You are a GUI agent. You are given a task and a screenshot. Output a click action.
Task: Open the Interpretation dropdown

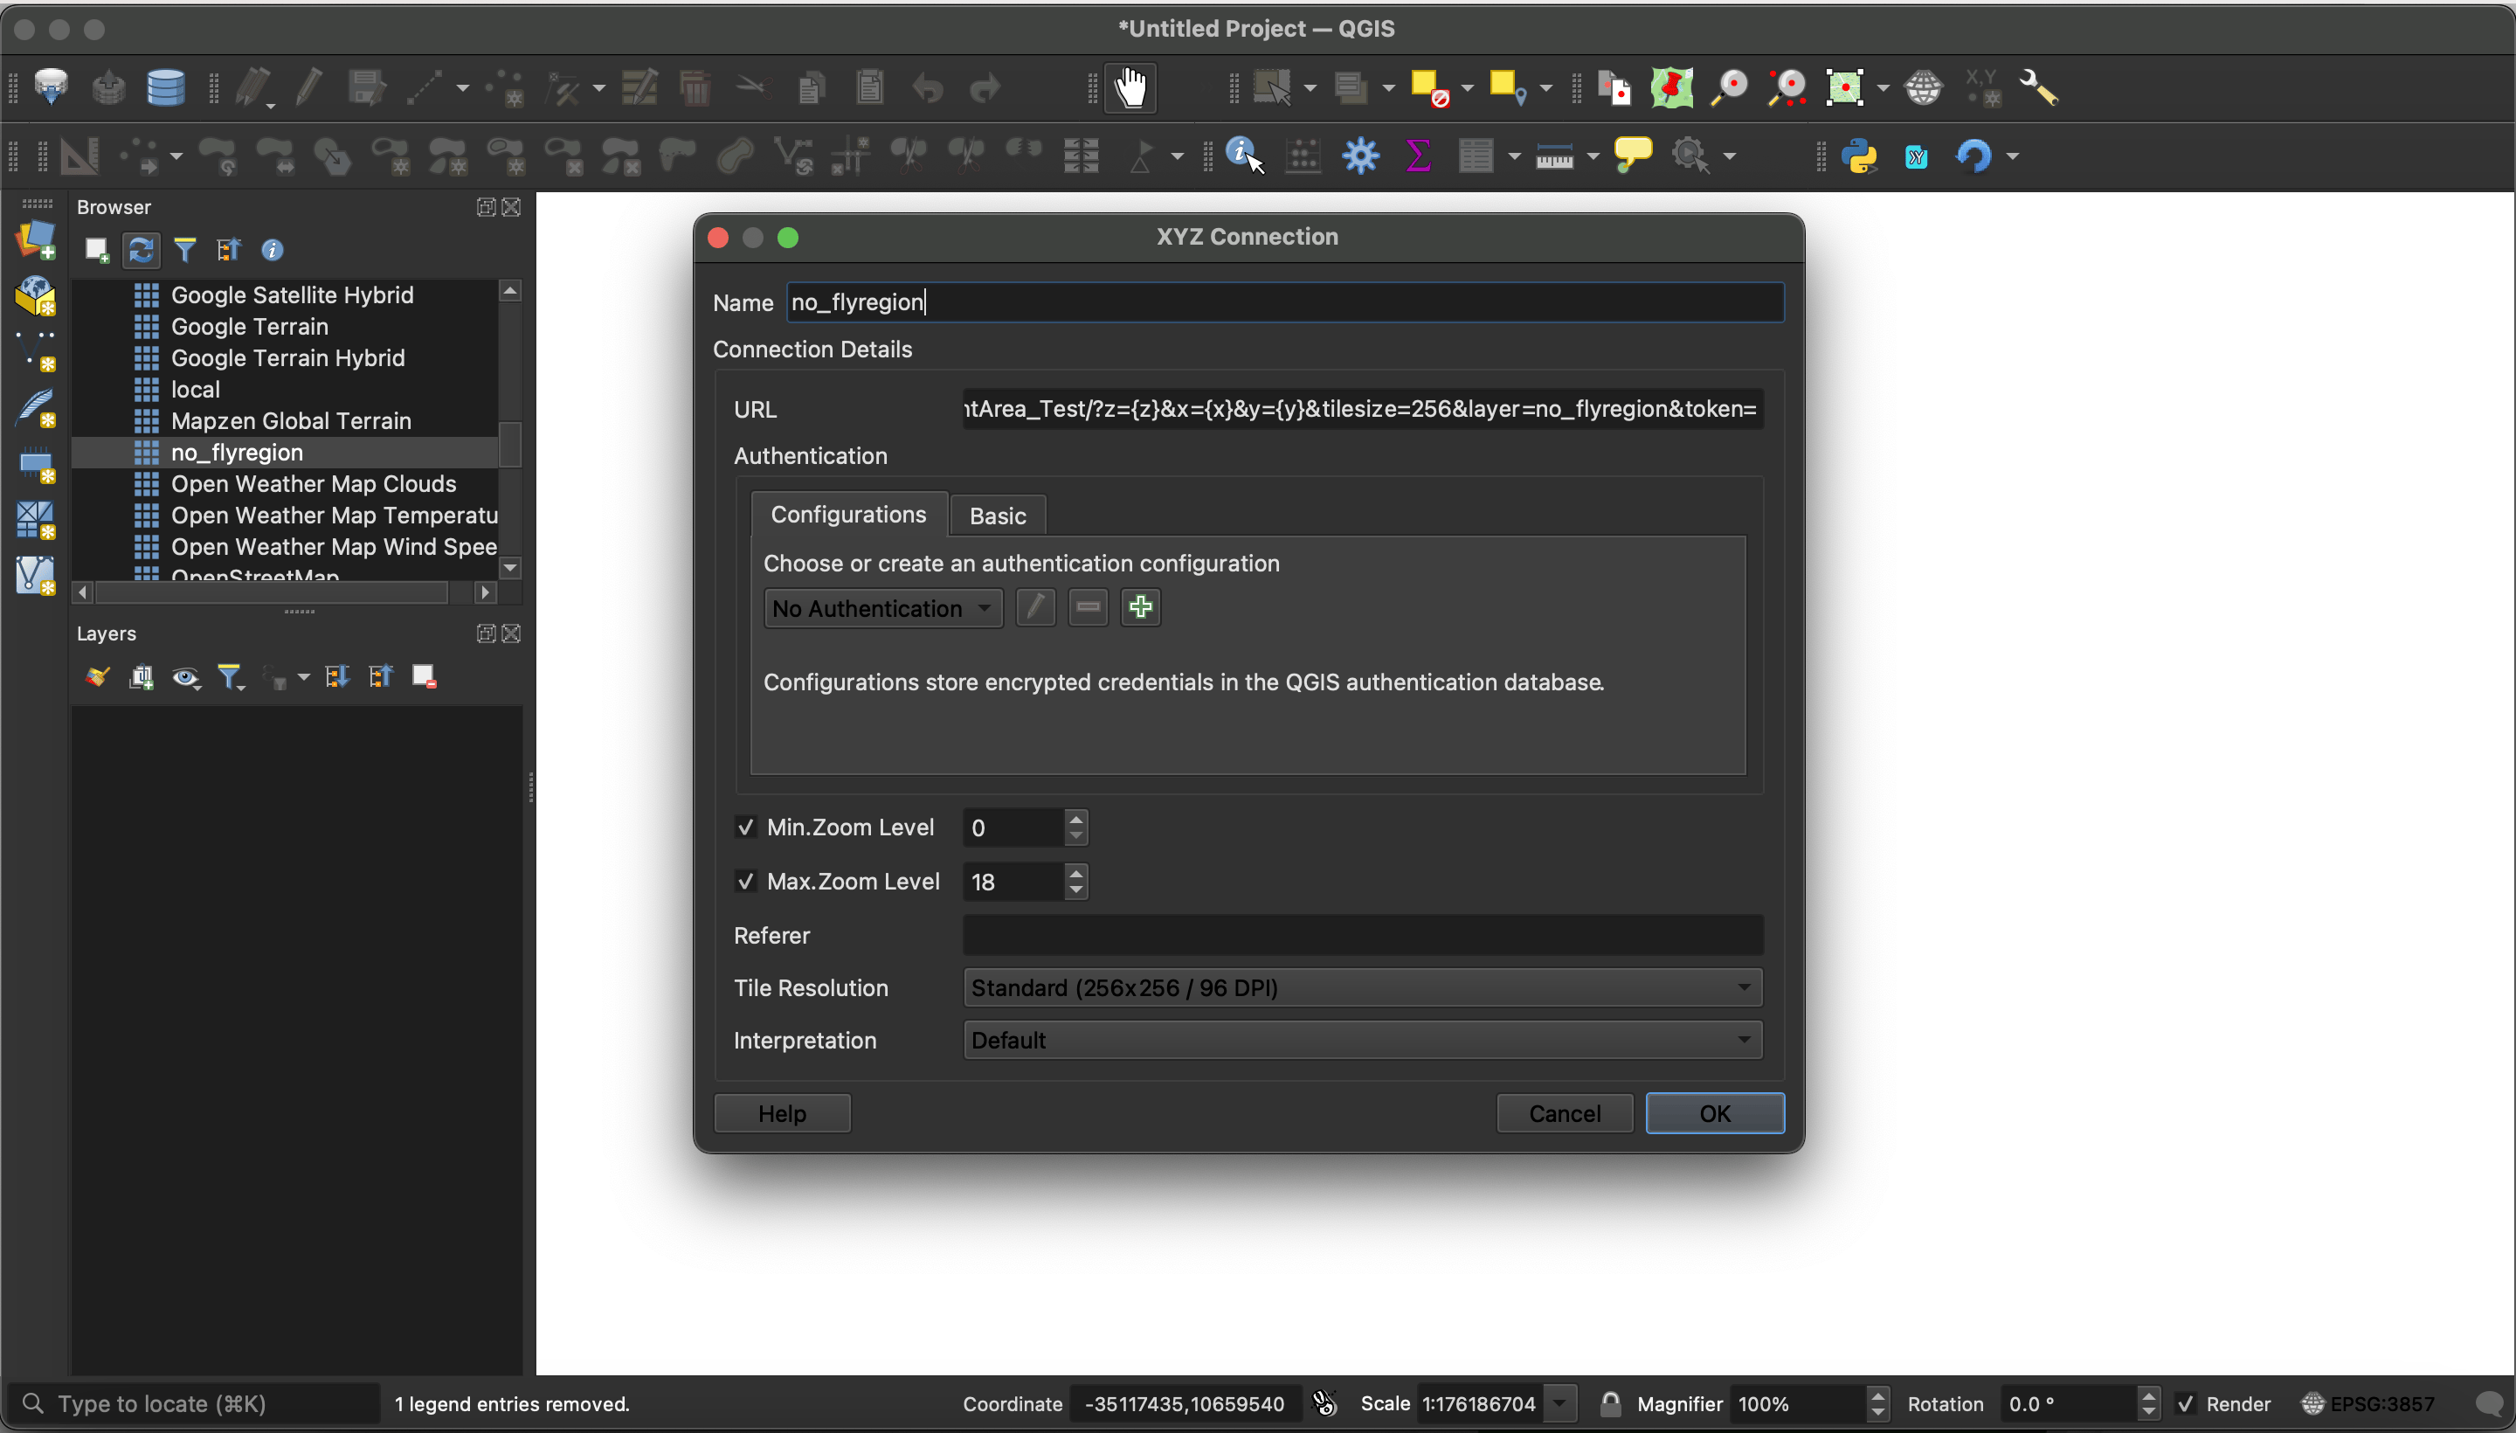[1362, 1039]
